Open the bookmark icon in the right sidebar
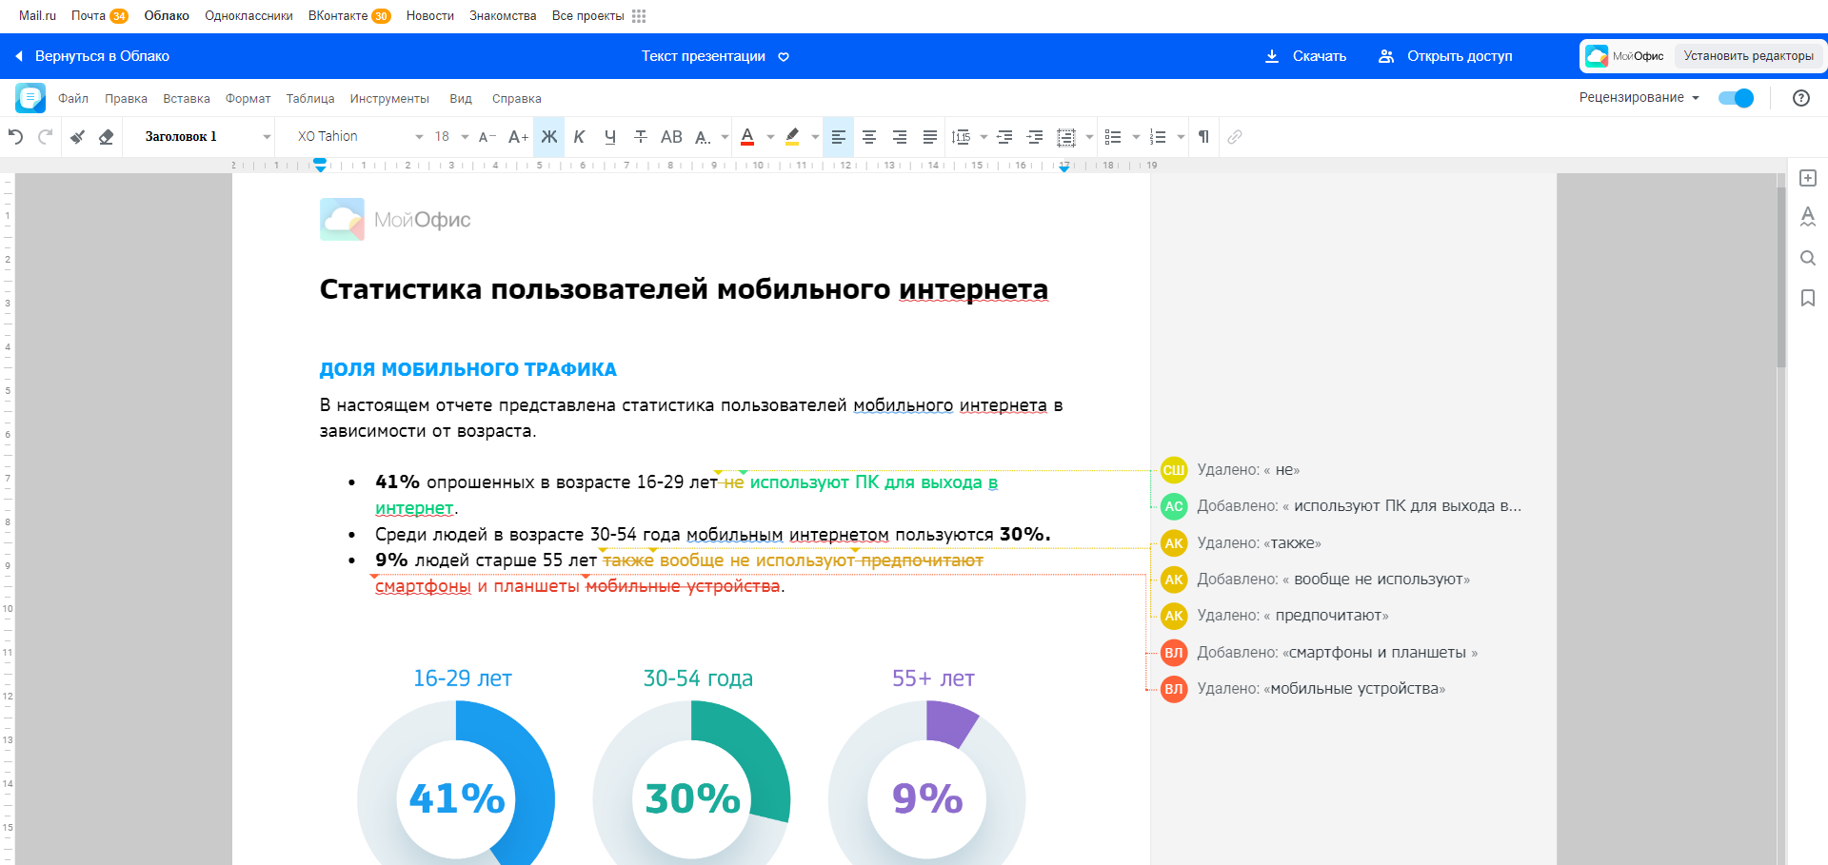Image resolution: width=1828 pixels, height=865 pixels. (x=1807, y=298)
